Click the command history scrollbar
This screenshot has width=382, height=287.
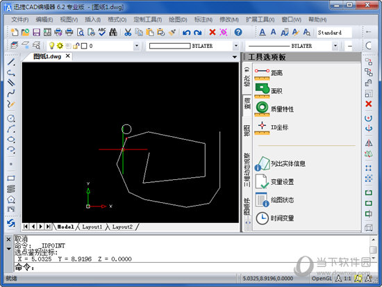[373, 249]
